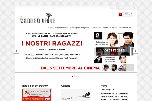Open the Negozio di Natale di Roma image
Image resolution: width=152 pixels, height=101 pixels.
[36, 95]
